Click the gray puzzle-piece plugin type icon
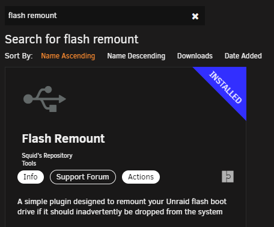Viewport: 274px width, 227px height. [228, 176]
